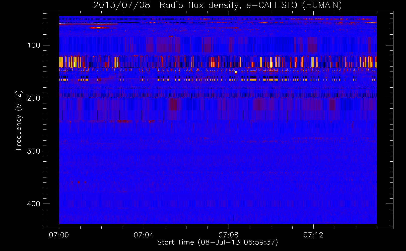Click the 'Start Time (08-Jul-13 06:59:37)' label
This screenshot has width=406, height=251.
[218, 242]
